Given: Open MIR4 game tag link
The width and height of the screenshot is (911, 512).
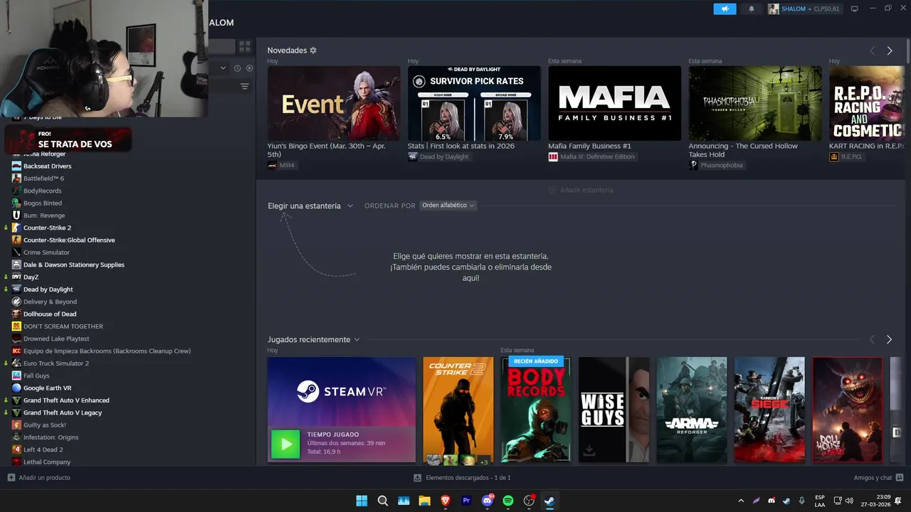Looking at the screenshot, I should (x=281, y=165).
